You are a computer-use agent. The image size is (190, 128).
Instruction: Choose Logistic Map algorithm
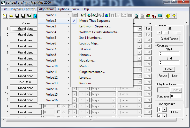(x=89, y=43)
